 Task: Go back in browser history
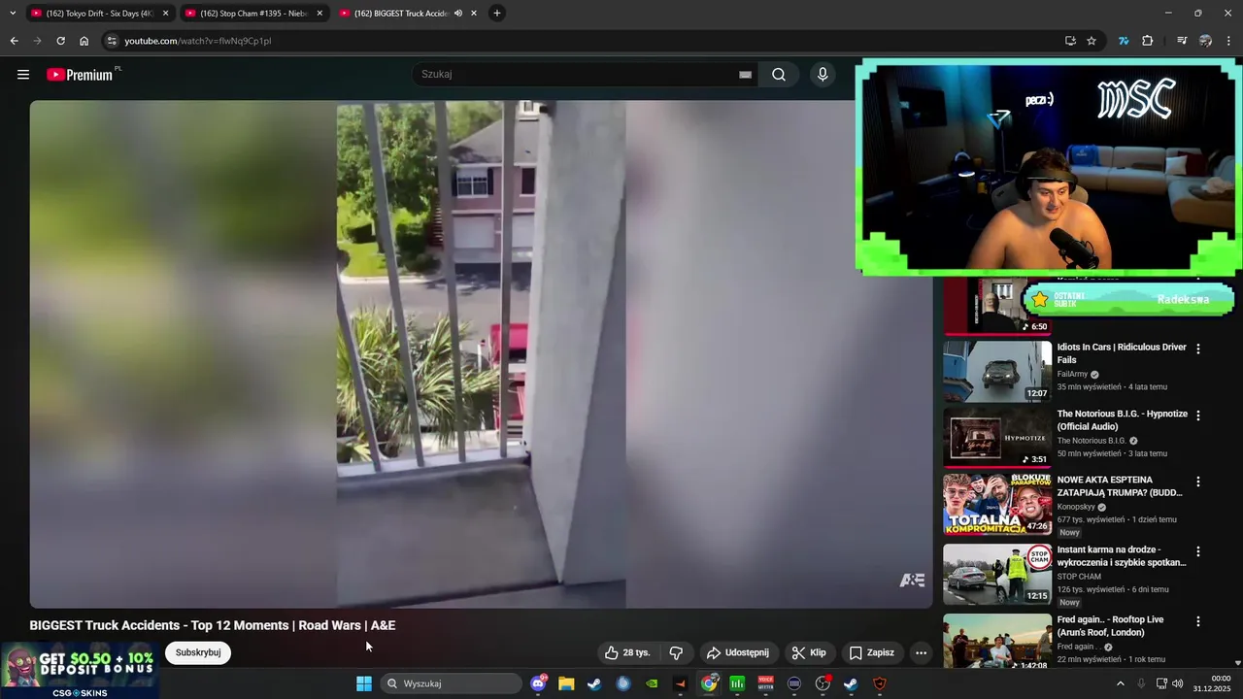(14, 41)
